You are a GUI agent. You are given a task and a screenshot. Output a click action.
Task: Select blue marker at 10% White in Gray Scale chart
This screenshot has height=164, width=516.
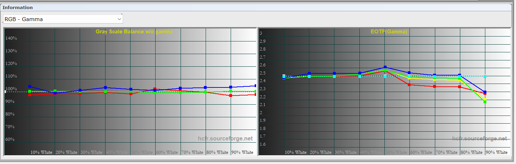(30, 86)
